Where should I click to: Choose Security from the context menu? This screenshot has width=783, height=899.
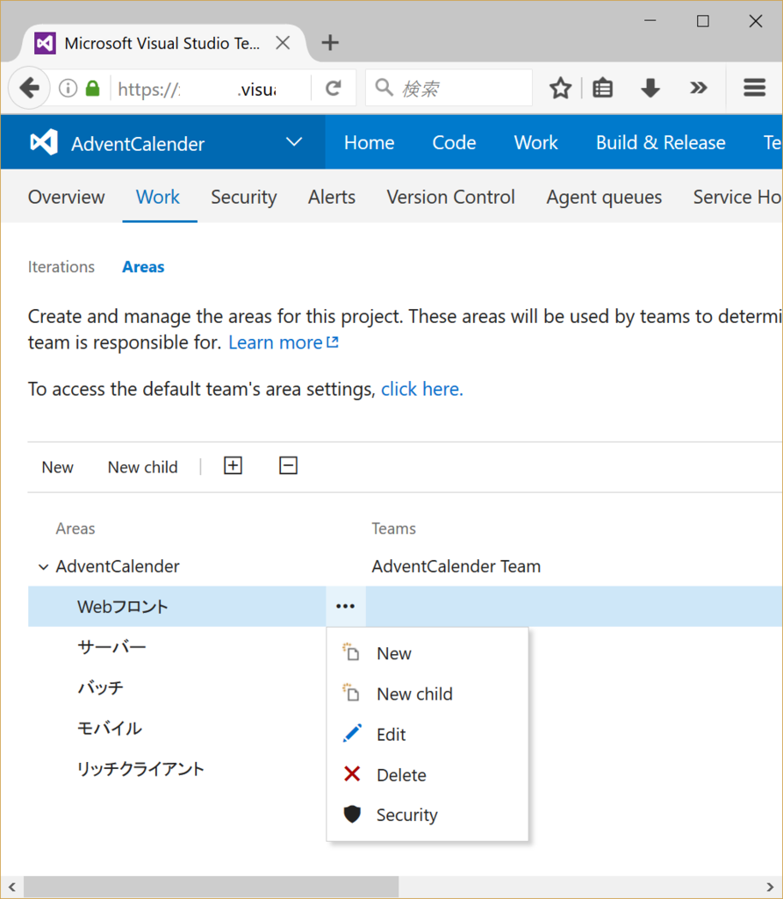[427, 815]
